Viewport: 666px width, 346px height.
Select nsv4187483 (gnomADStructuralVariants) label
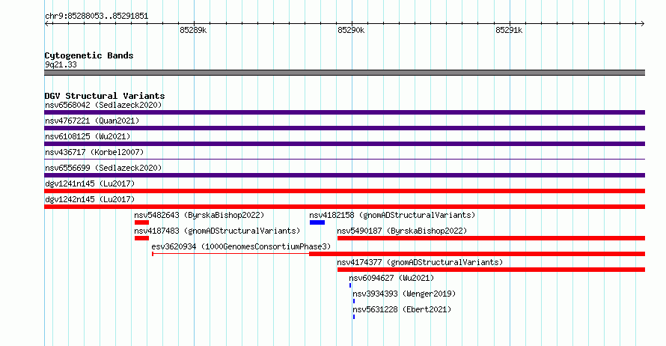217,231
